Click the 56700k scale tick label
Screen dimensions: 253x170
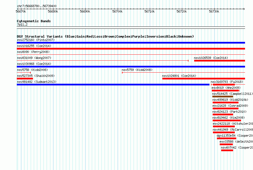[x=117, y=11]
